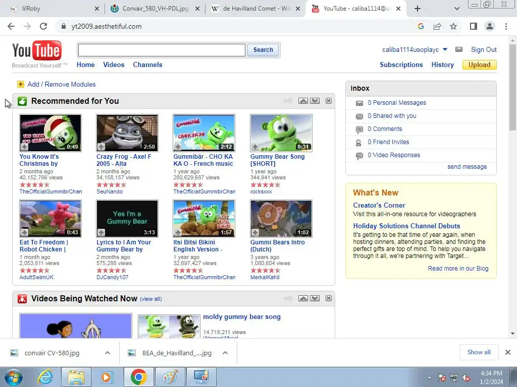Open 0 Friend Invites in Inbox
Viewport: 517px width, 387px height.
point(388,142)
